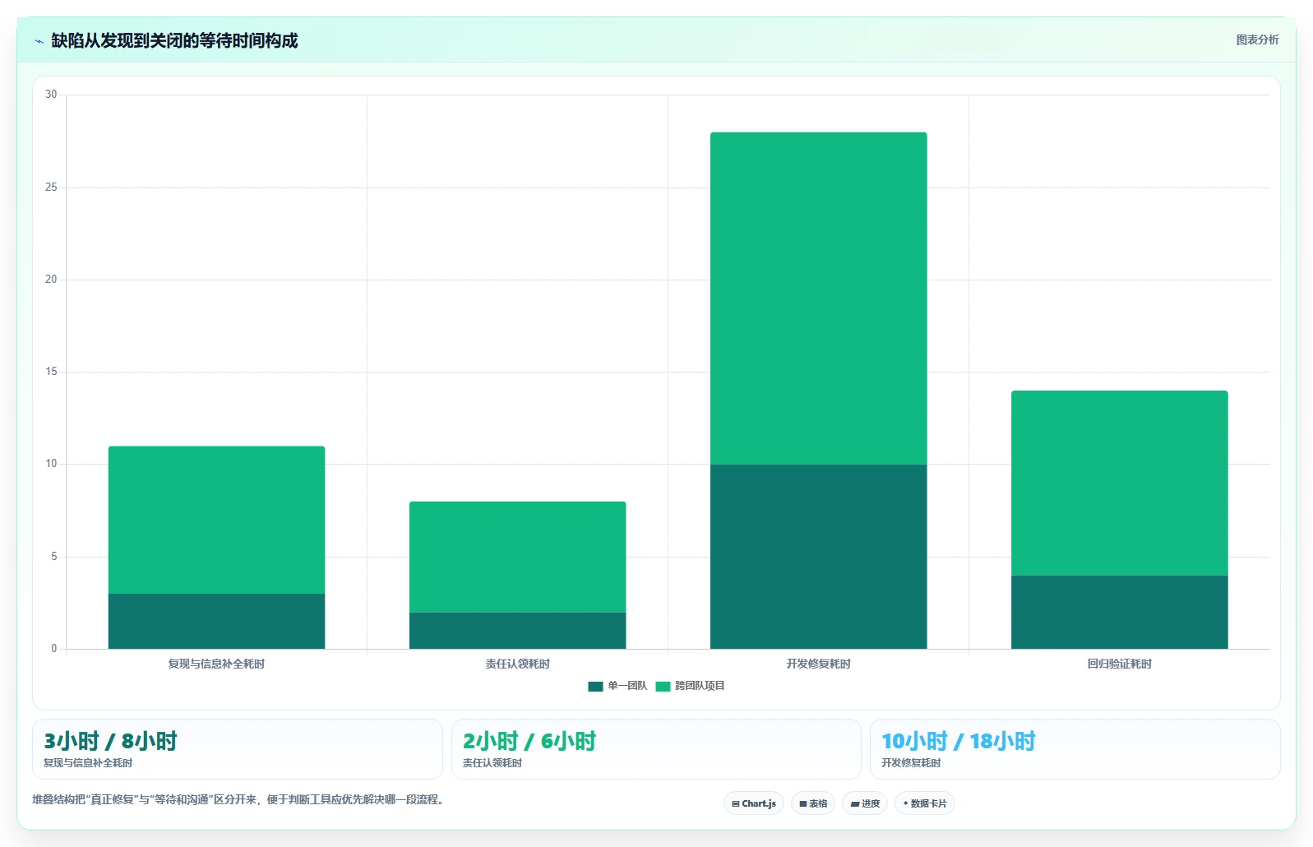Viewport: 1313px width, 847px height.
Task: Click the light green 回归验证耗时 bar segment
Action: tap(1120, 483)
